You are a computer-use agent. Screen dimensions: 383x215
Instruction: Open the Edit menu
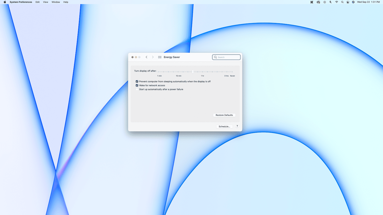[38, 2]
